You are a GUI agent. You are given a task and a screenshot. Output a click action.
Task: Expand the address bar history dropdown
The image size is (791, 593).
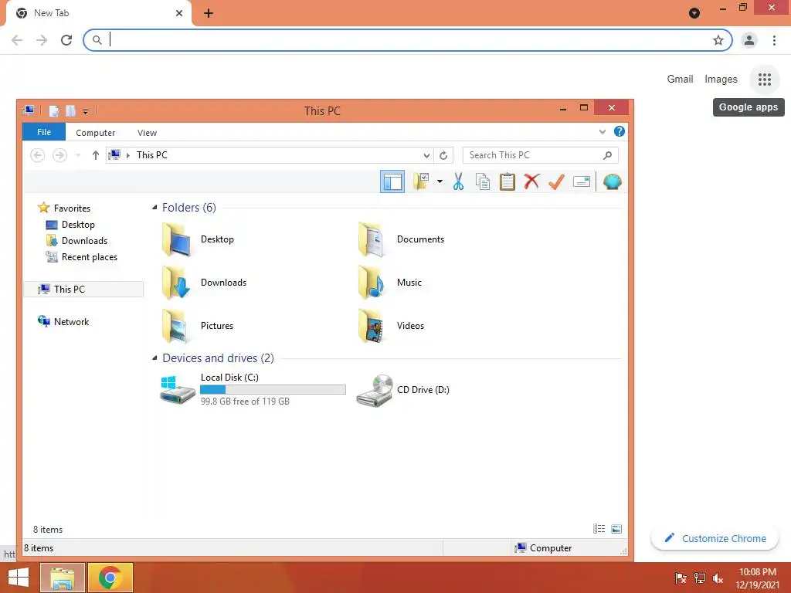pyautogui.click(x=426, y=155)
